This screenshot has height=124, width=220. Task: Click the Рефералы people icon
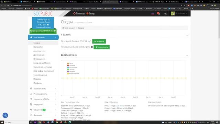31,104
